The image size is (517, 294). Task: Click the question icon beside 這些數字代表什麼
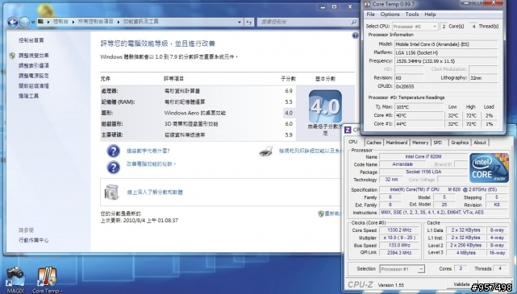click(x=113, y=151)
